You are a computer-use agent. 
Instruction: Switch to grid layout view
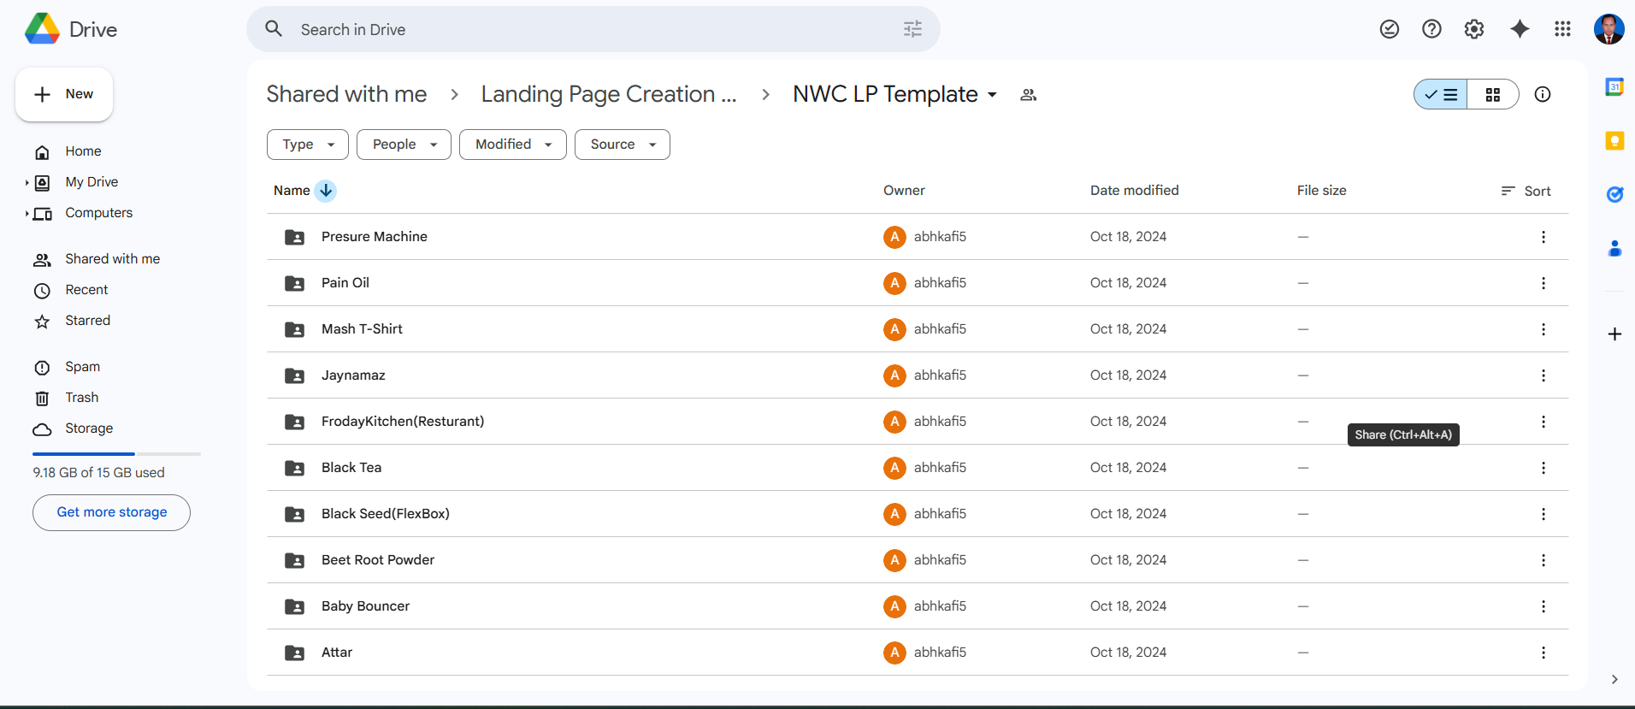pyautogui.click(x=1492, y=94)
